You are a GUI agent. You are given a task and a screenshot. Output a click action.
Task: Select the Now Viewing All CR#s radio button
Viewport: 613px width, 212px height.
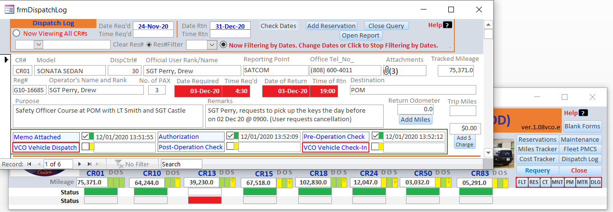(x=17, y=33)
